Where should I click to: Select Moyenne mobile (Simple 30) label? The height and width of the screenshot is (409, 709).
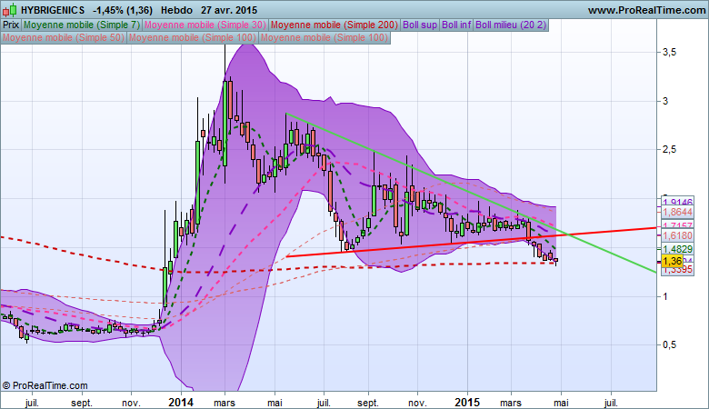[205, 25]
